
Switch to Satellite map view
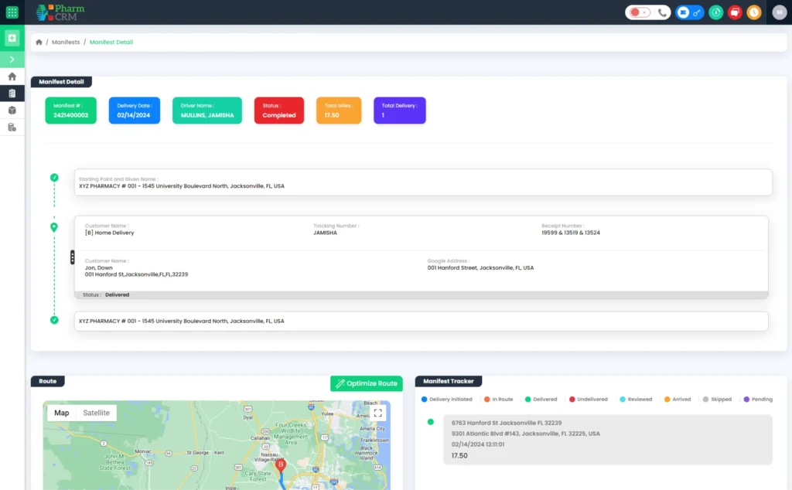pyautogui.click(x=96, y=413)
